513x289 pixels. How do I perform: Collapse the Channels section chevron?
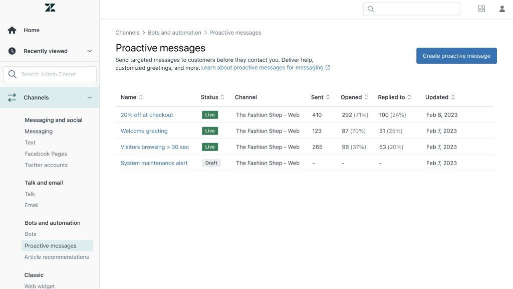pyautogui.click(x=90, y=98)
